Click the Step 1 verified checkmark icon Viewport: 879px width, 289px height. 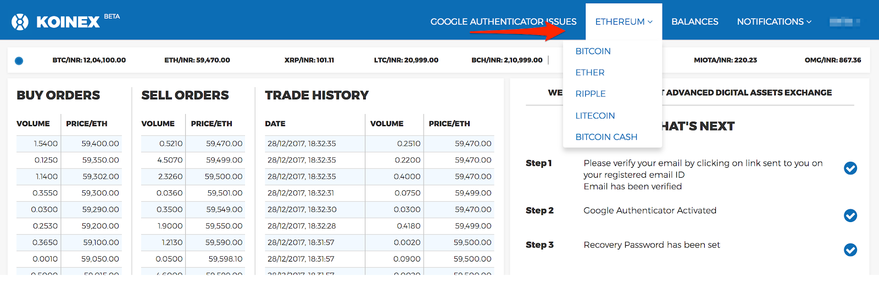point(850,168)
